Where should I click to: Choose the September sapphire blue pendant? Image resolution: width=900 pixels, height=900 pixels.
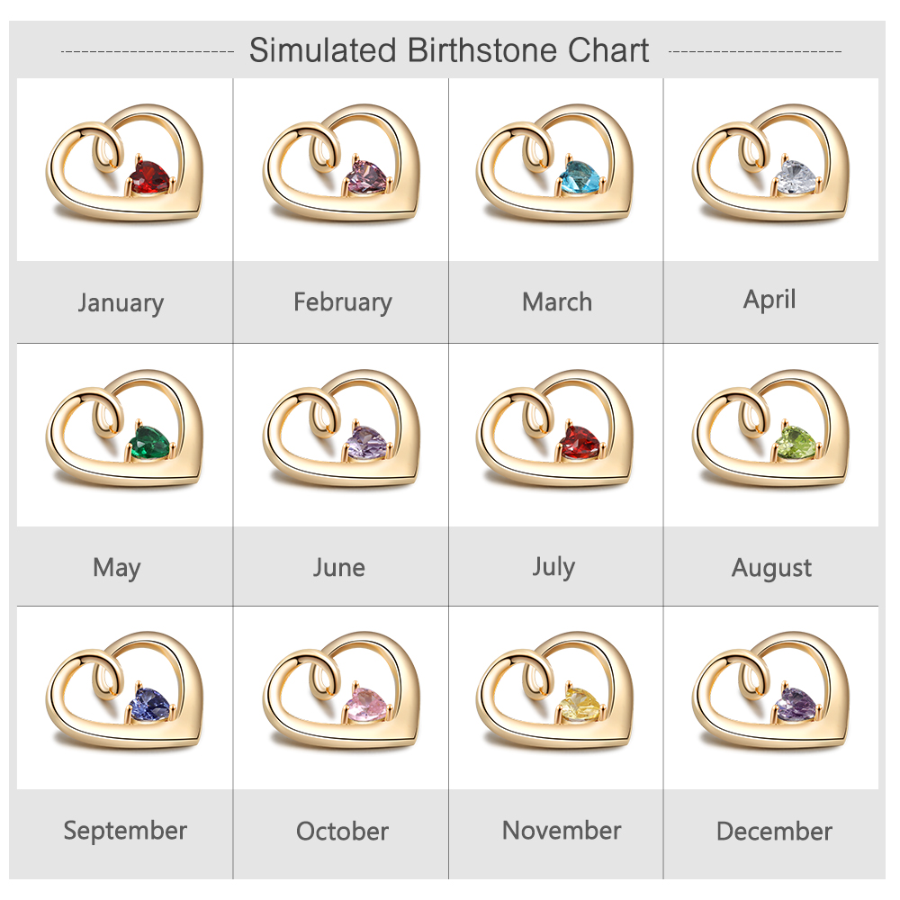(x=124, y=690)
